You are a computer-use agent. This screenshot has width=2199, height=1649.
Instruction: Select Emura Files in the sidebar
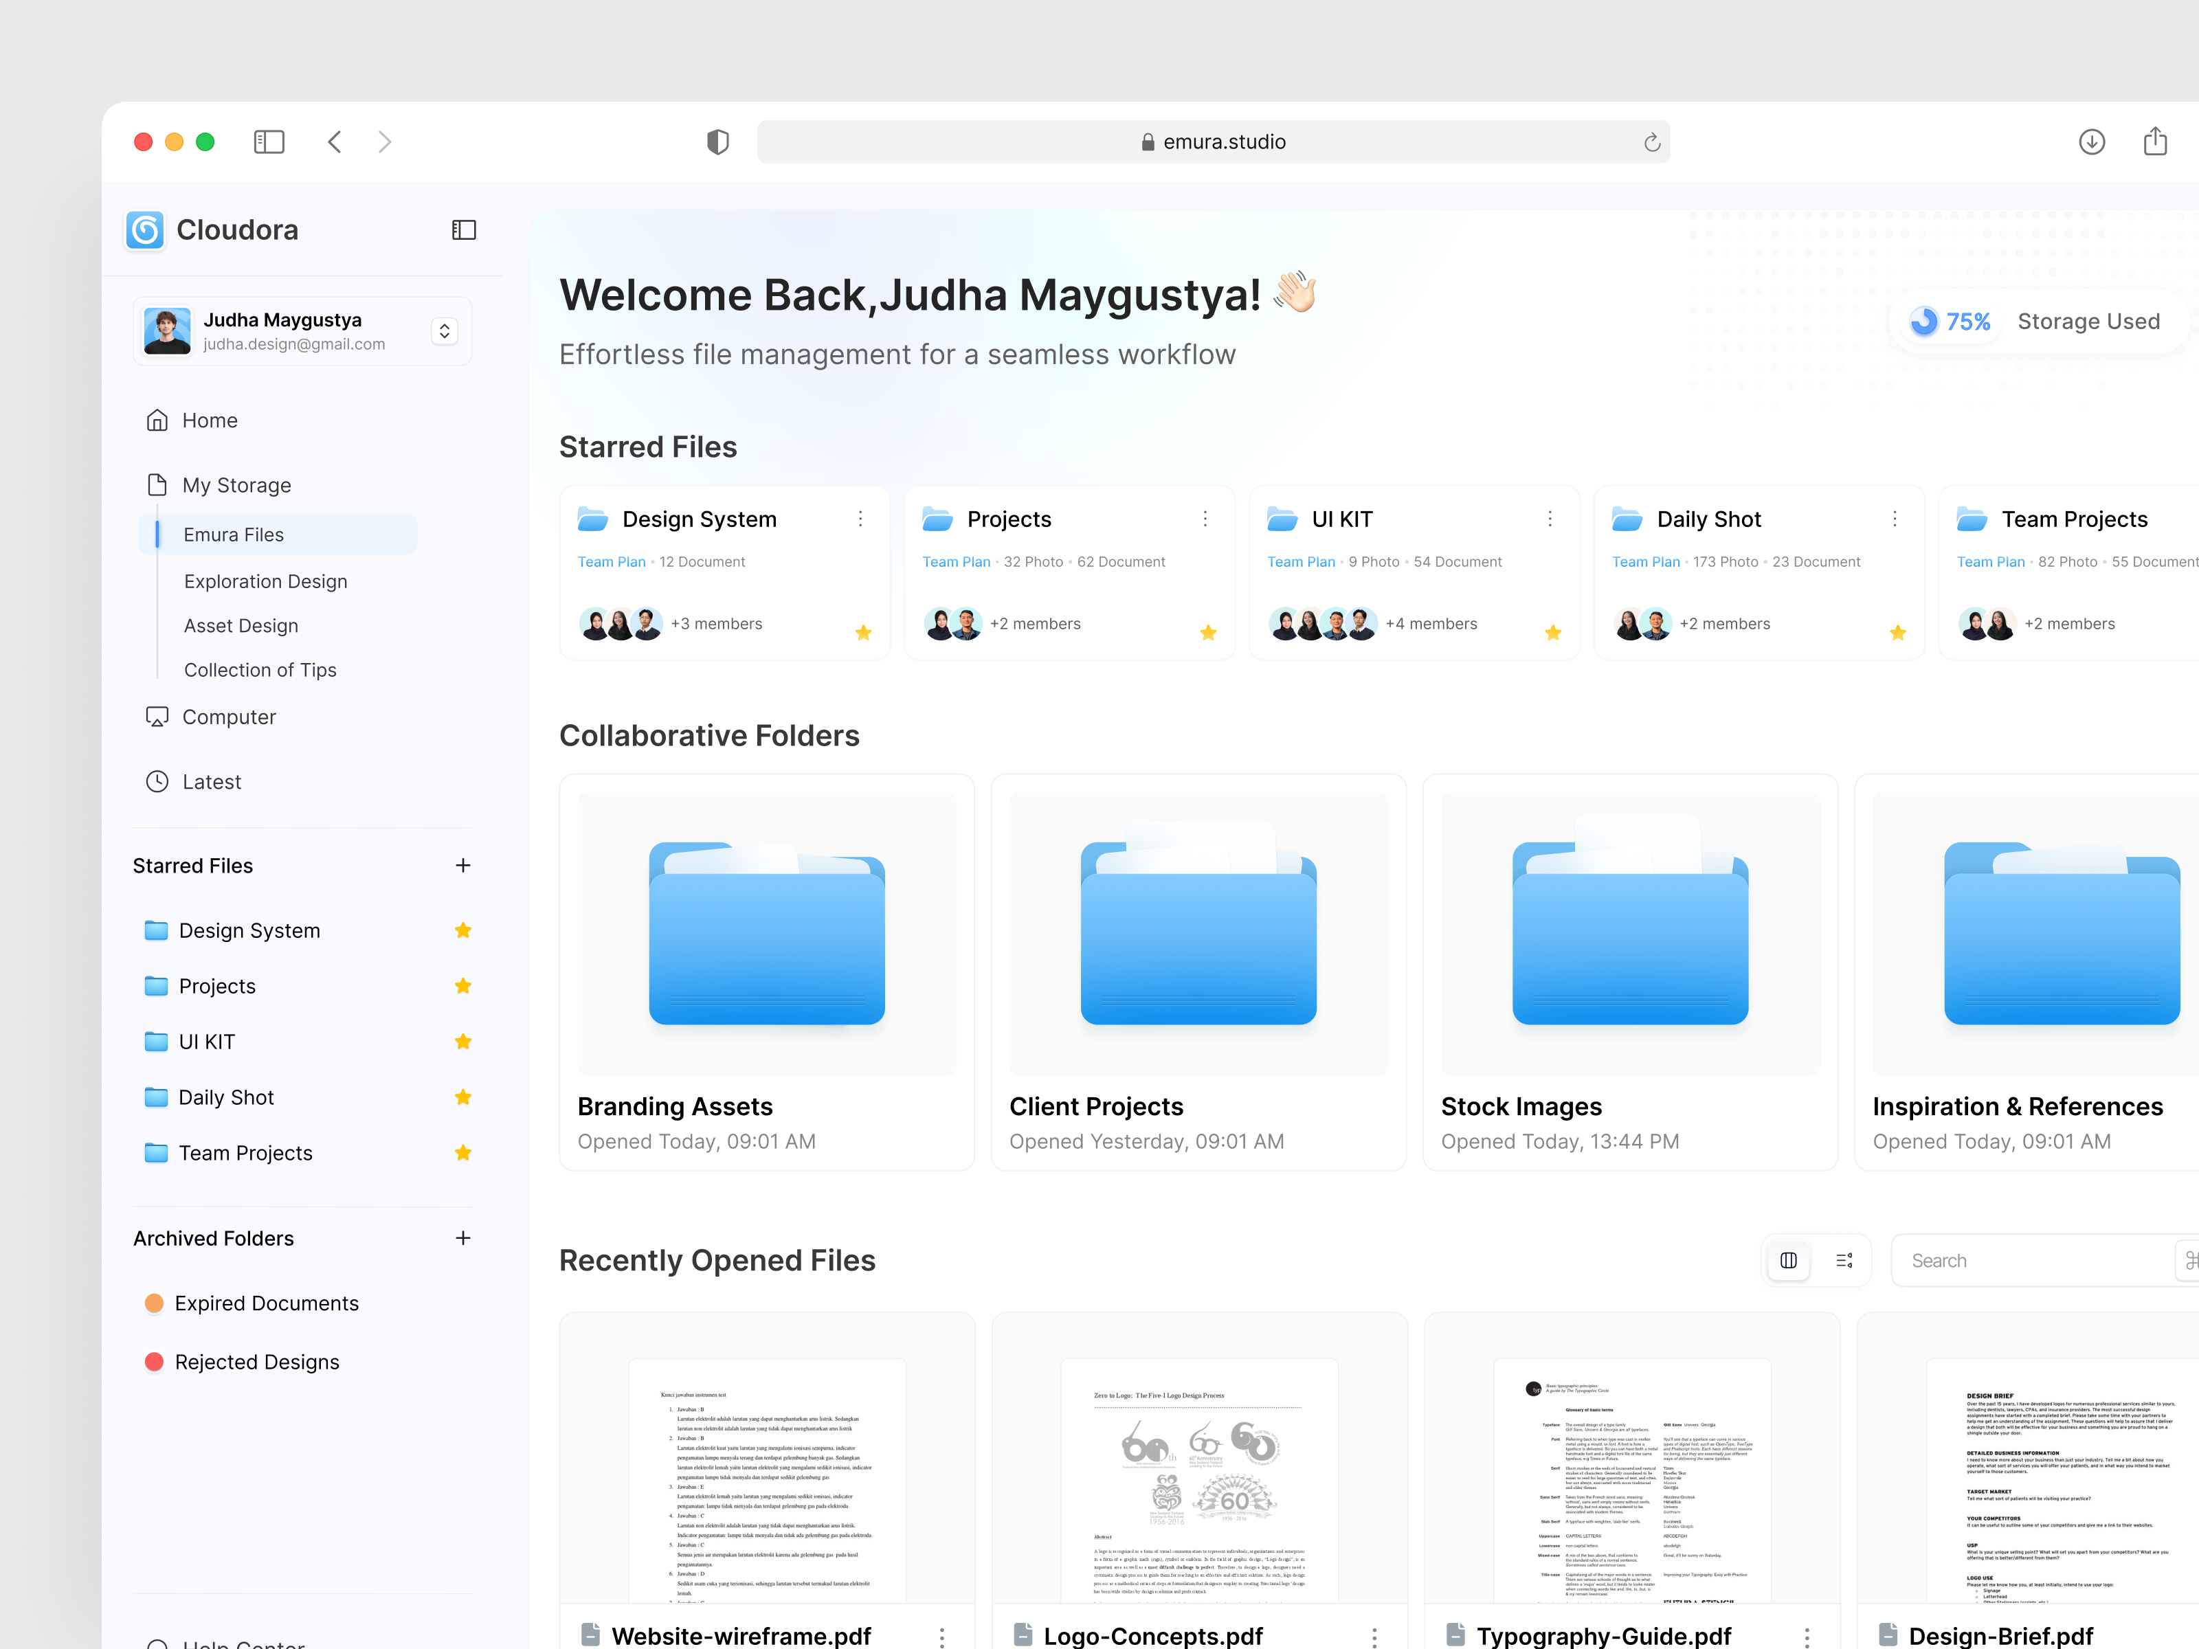[x=234, y=534]
